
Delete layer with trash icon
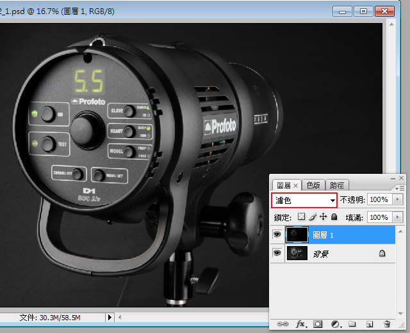click(387, 324)
